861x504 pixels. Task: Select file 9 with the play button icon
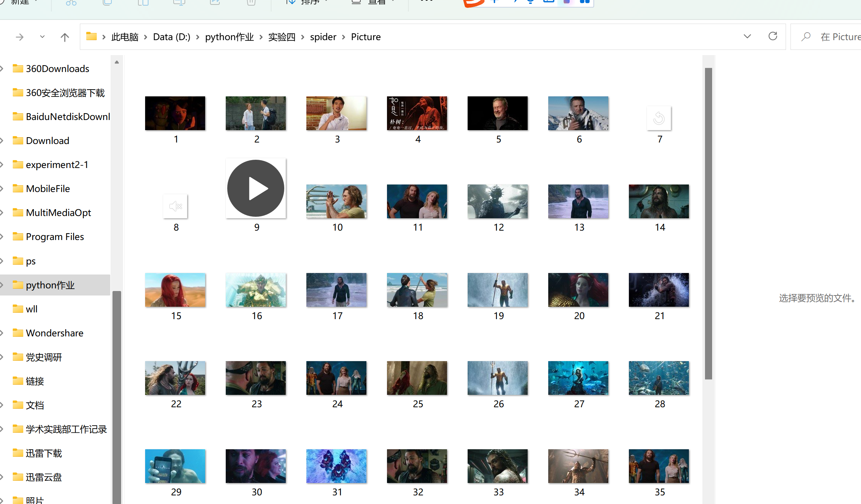[x=256, y=188]
